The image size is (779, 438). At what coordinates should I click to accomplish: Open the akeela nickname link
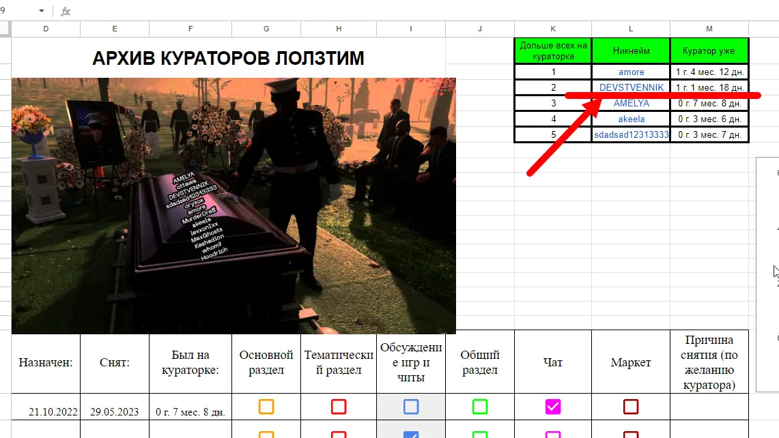pos(632,119)
